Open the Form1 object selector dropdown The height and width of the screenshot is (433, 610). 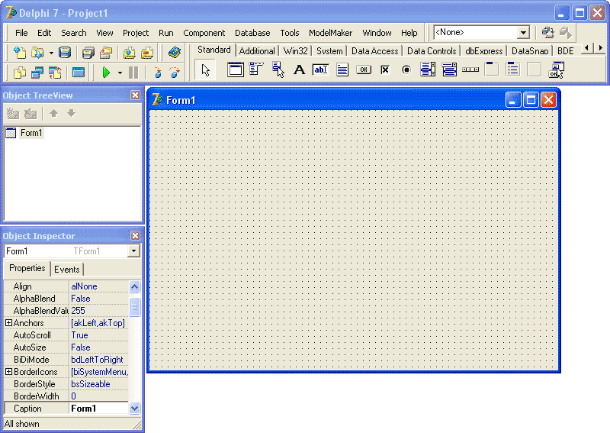click(x=133, y=251)
